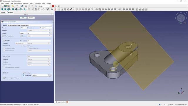The width and height of the screenshot is (188, 106).
Task: Open the Part Design workbench selector
Action: [43, 6]
